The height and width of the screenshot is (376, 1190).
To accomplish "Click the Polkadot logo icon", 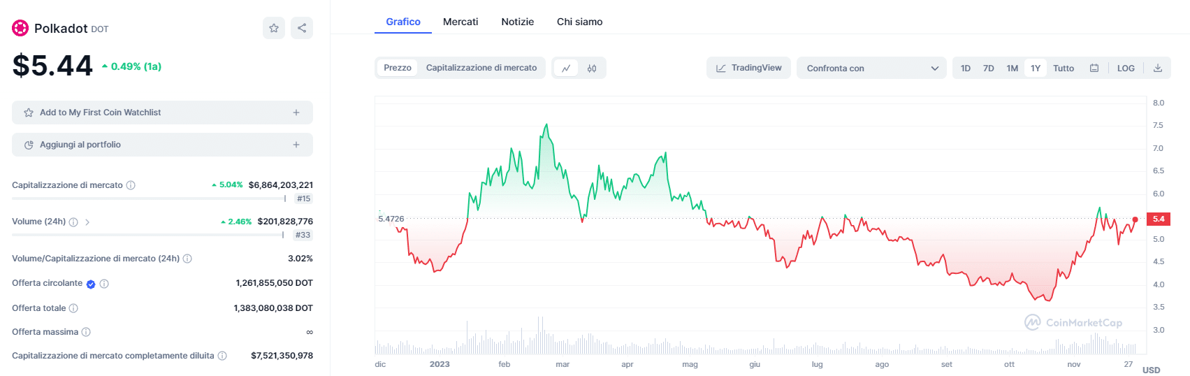I will [20, 28].
